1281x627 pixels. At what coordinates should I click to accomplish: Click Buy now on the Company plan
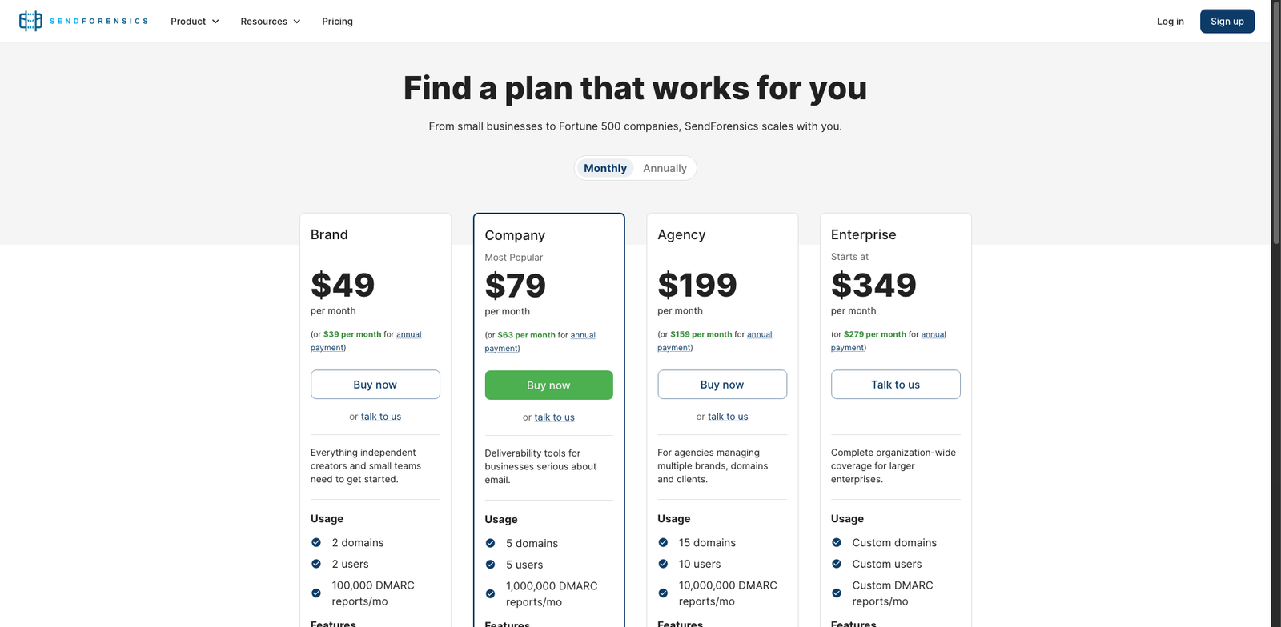[x=548, y=385]
